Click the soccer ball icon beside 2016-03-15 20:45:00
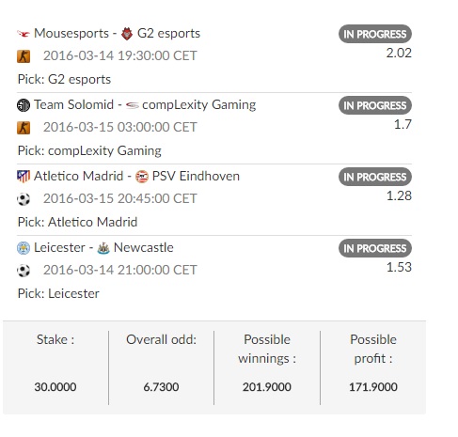This screenshot has width=458, height=437. [x=24, y=199]
